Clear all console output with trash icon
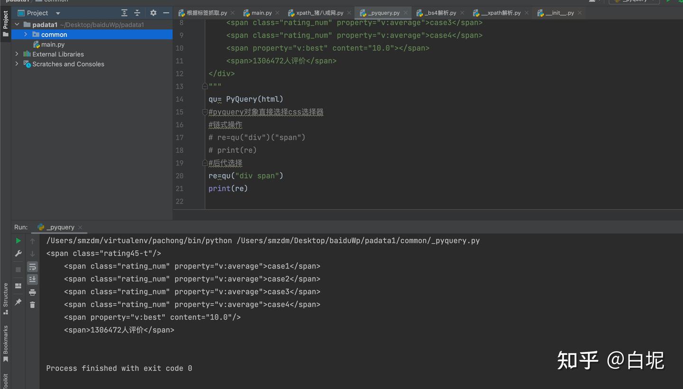The height and width of the screenshot is (389, 683). (32, 305)
